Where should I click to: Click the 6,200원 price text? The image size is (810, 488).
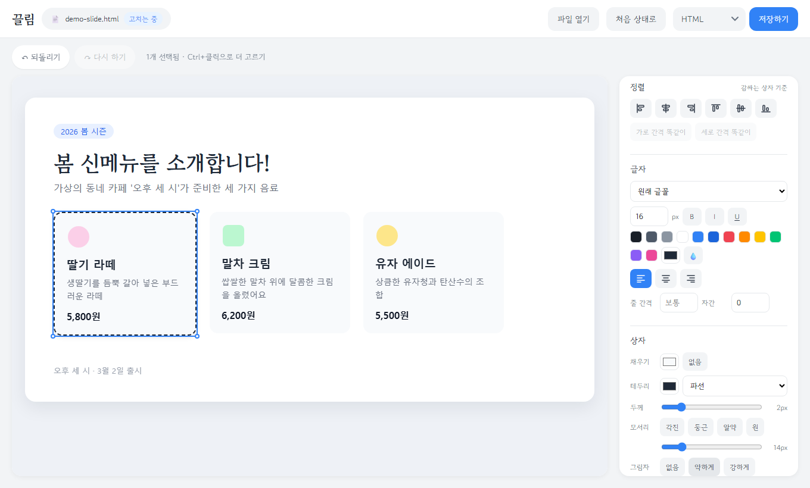[x=238, y=315]
